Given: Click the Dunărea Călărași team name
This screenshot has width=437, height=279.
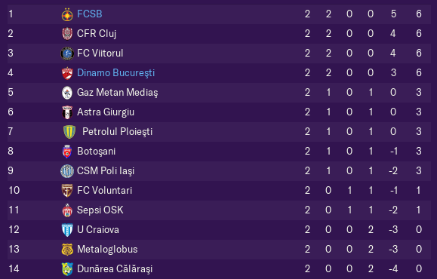Looking at the screenshot, I should tap(115, 268).
